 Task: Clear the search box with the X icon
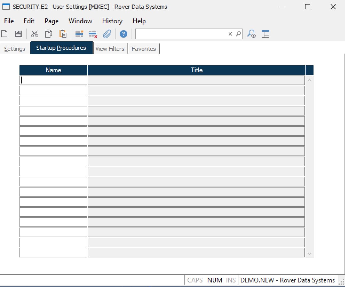[230, 34]
